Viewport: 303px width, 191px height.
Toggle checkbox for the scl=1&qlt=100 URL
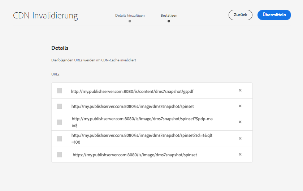(x=59, y=139)
